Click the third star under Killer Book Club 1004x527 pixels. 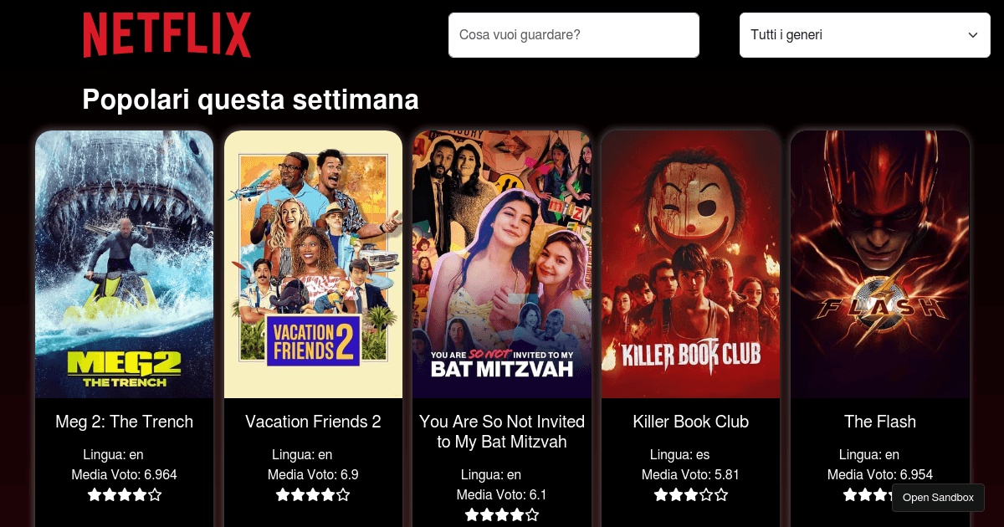(691, 494)
